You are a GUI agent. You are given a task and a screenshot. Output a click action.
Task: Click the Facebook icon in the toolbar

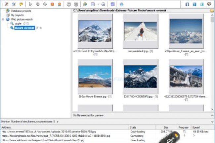(x=187, y=4)
